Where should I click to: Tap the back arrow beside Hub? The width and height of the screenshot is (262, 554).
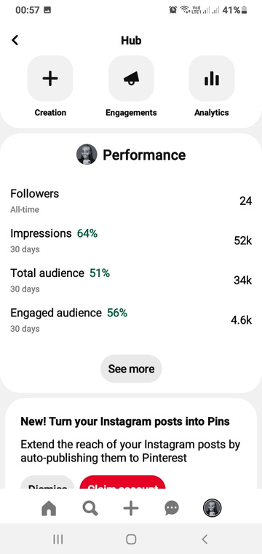pos(15,40)
